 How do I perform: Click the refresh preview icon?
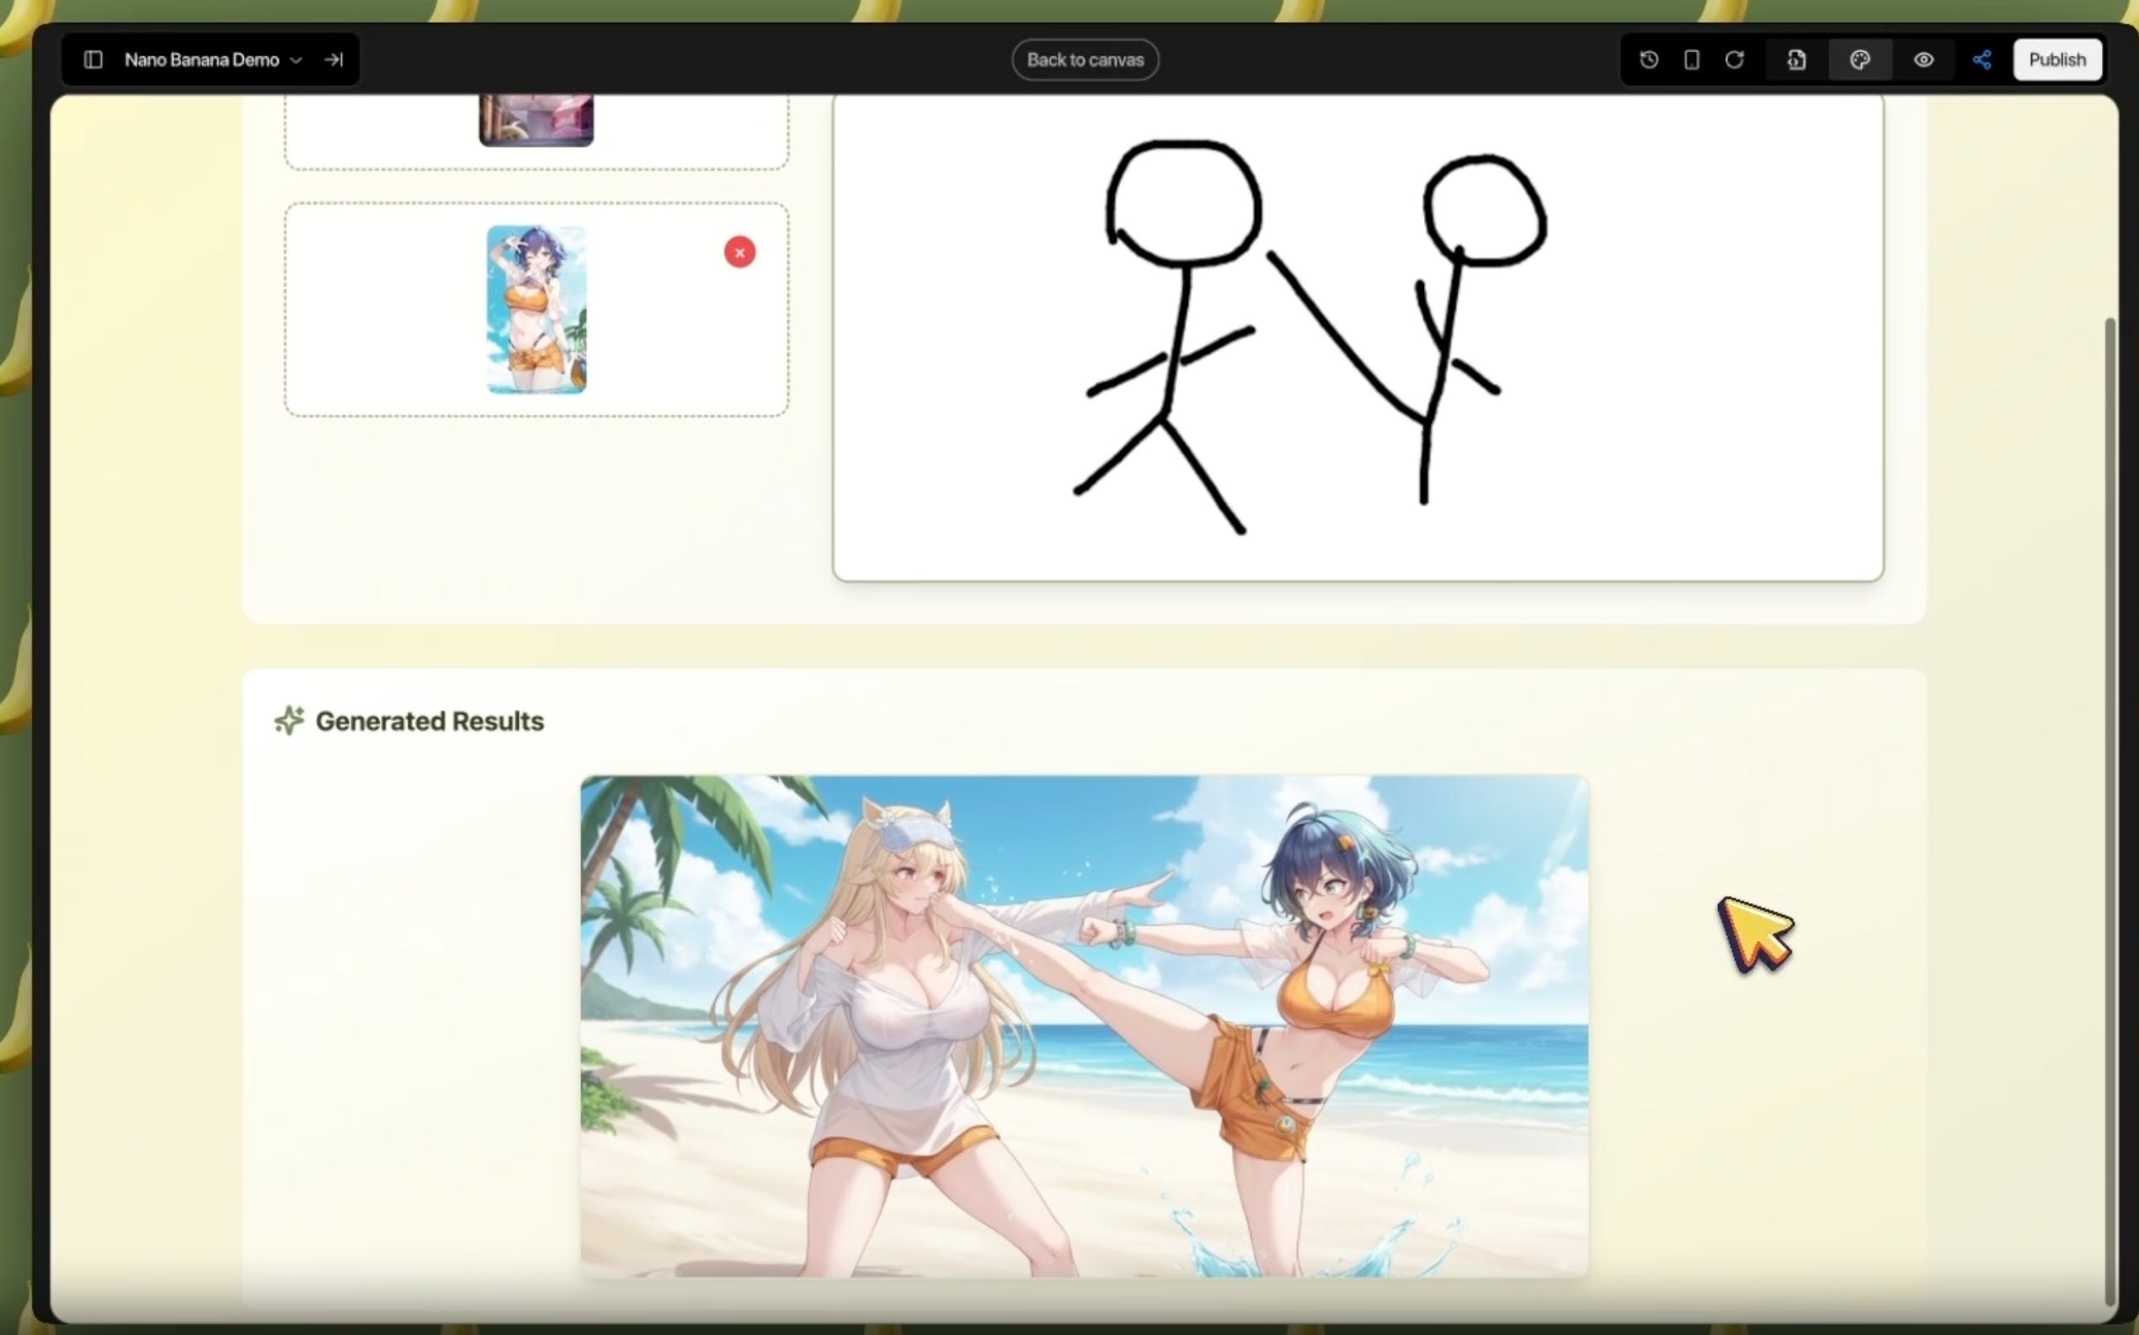(1735, 60)
